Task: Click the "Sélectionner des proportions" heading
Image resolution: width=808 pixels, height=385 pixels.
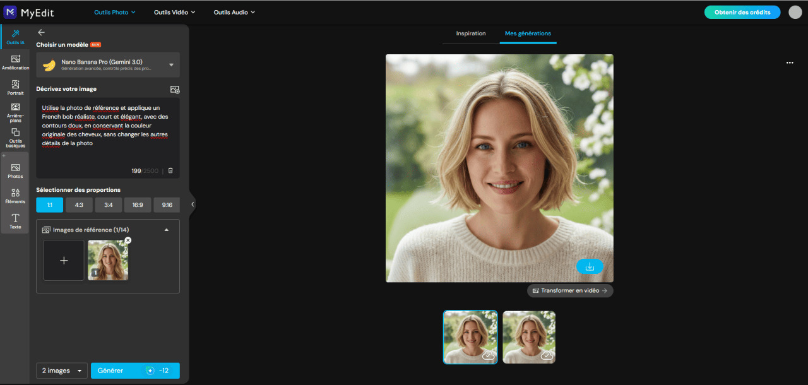Action: [x=78, y=190]
